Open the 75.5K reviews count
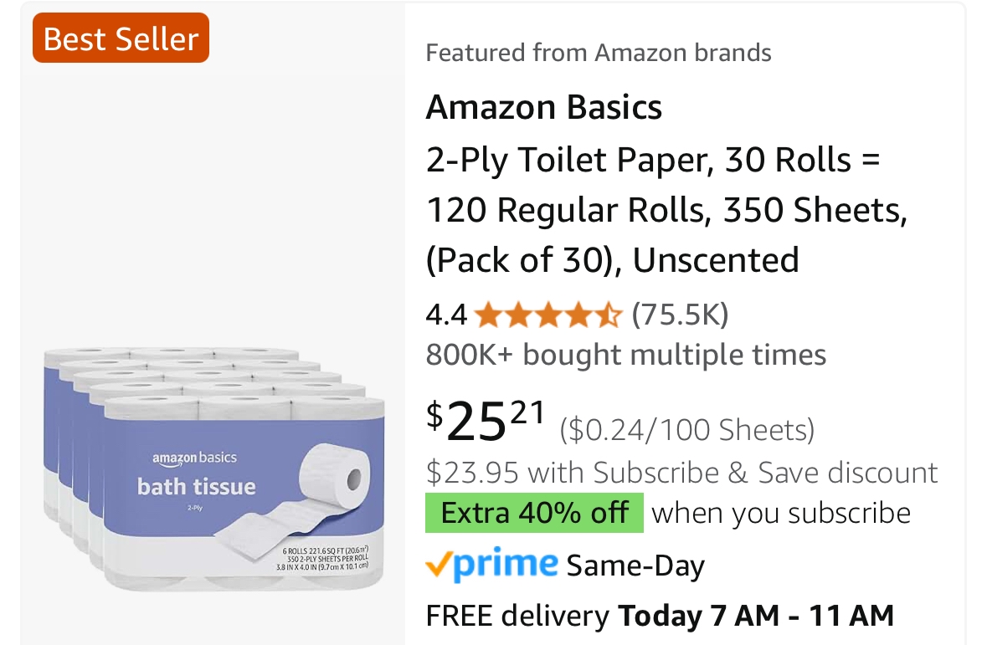Screen dimensions: 987x645 tap(680, 315)
